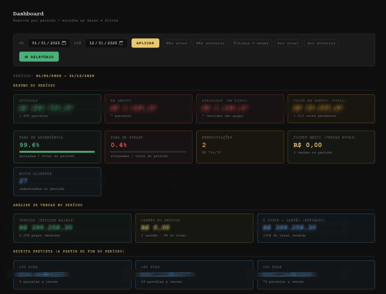Open calendar picker on end date field
The width and height of the screenshot is (386, 294).
[x=121, y=43]
